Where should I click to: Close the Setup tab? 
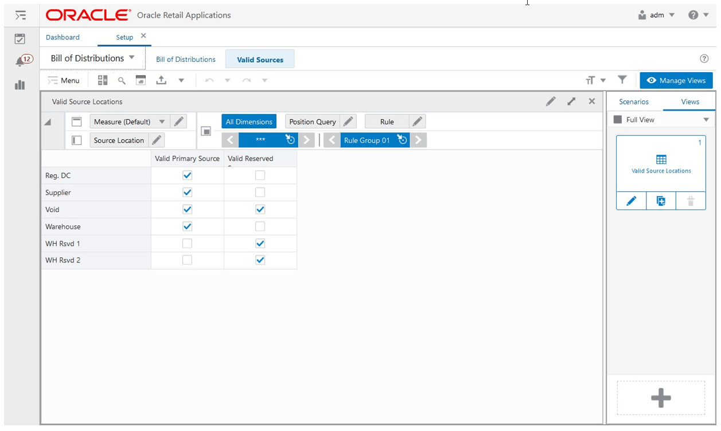pyautogui.click(x=143, y=36)
